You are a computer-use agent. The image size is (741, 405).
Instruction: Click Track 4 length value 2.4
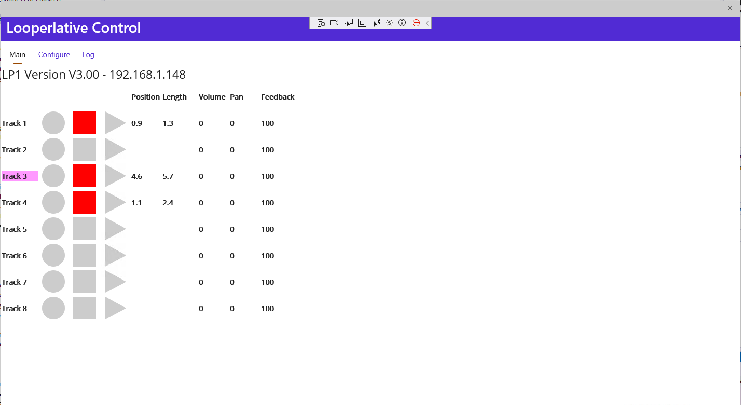click(168, 203)
